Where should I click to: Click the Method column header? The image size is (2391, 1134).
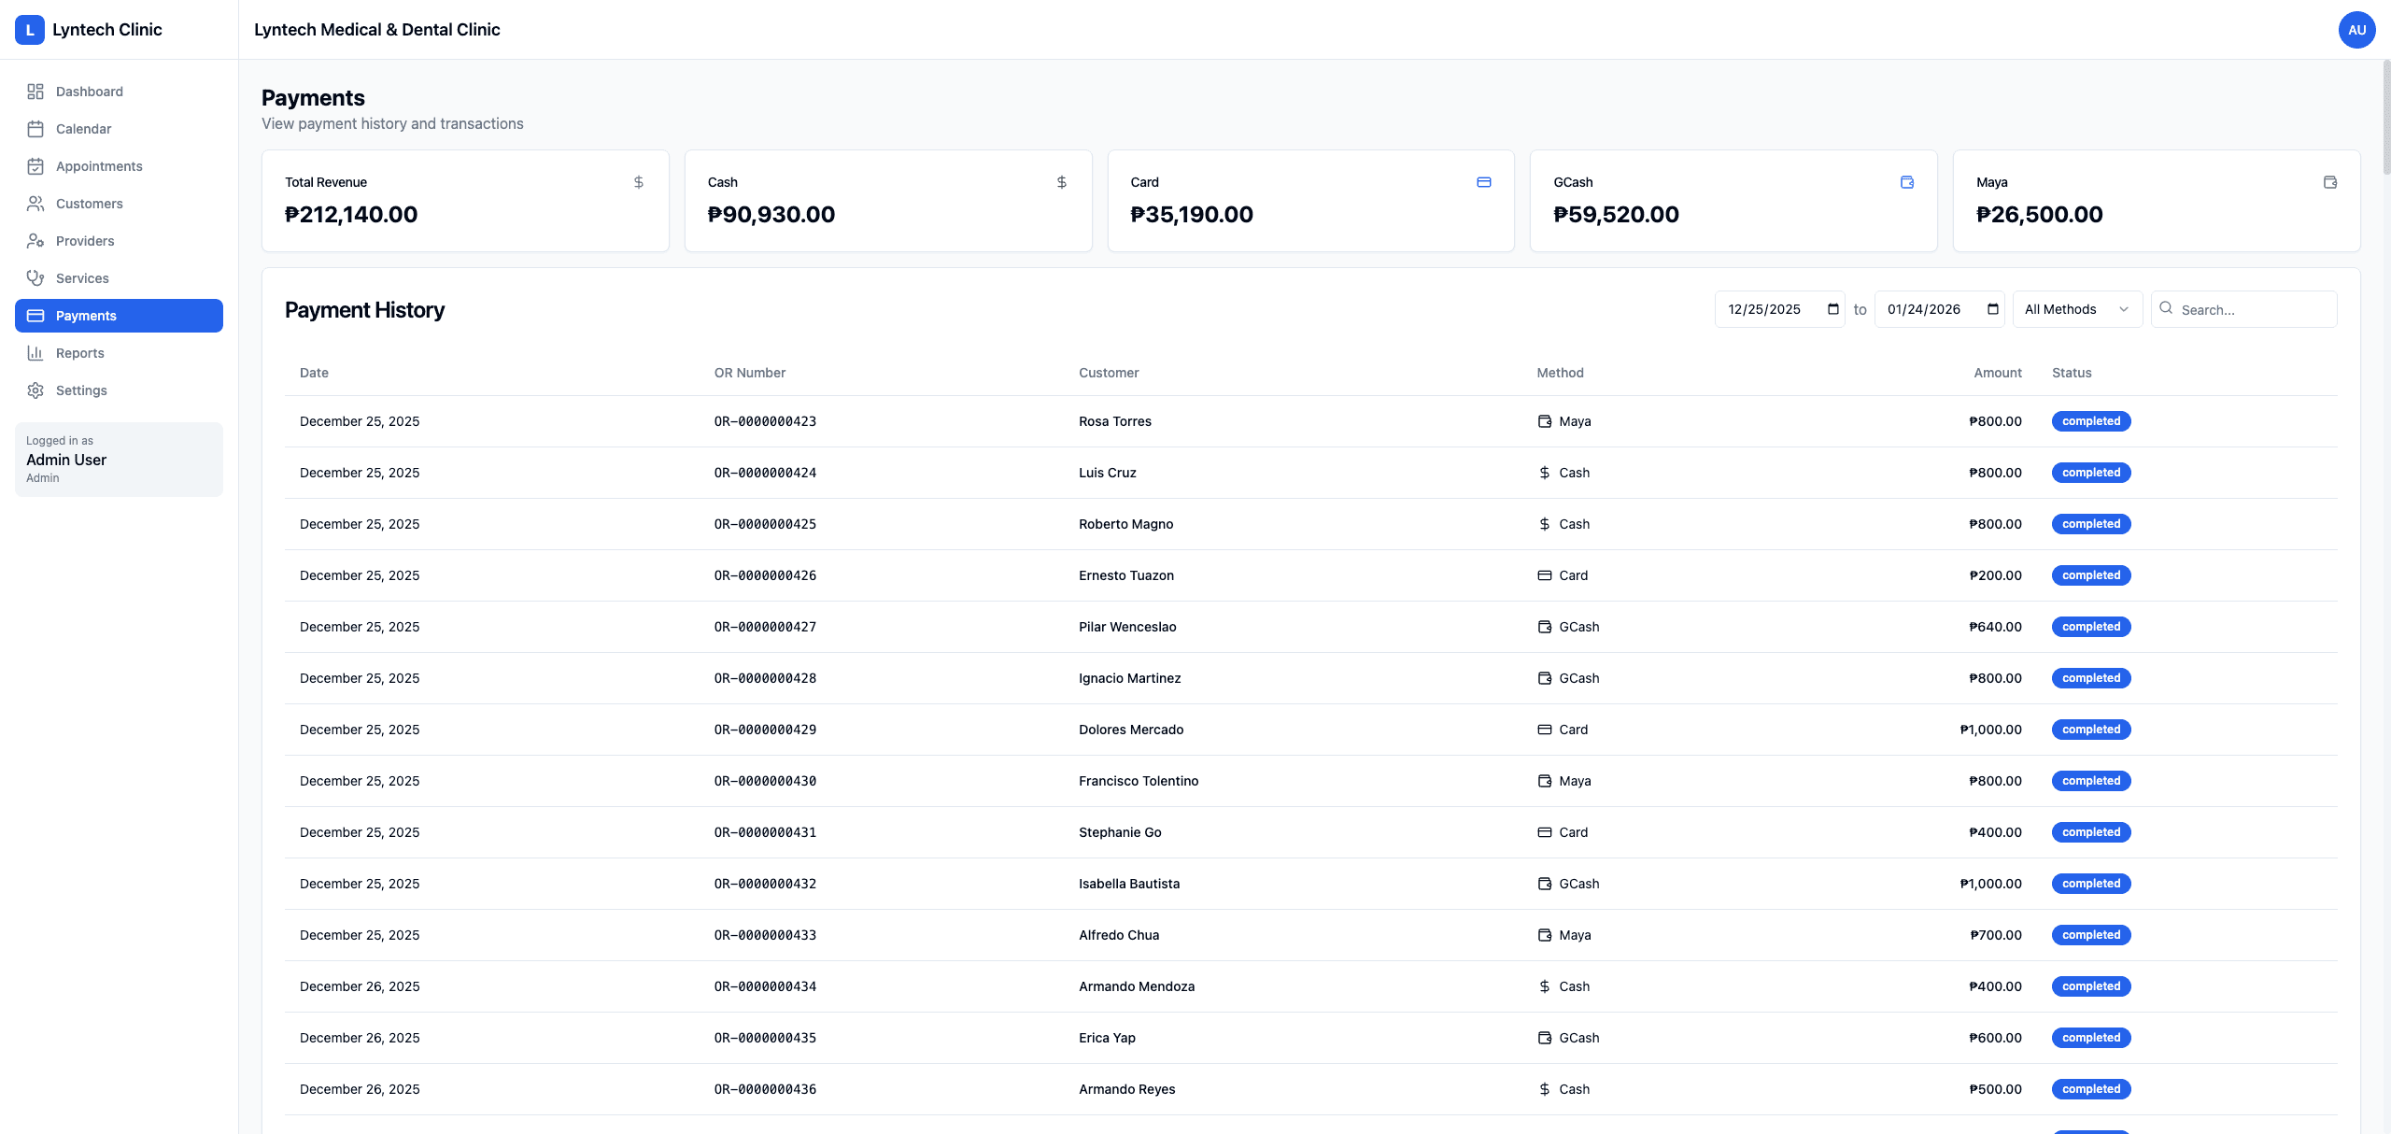tap(1560, 373)
